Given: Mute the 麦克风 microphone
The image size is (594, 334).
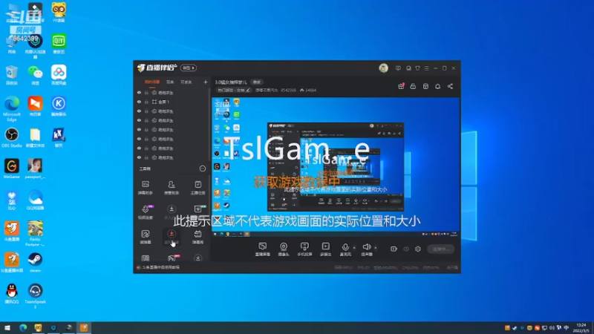Looking at the screenshot, I should tap(345, 247).
